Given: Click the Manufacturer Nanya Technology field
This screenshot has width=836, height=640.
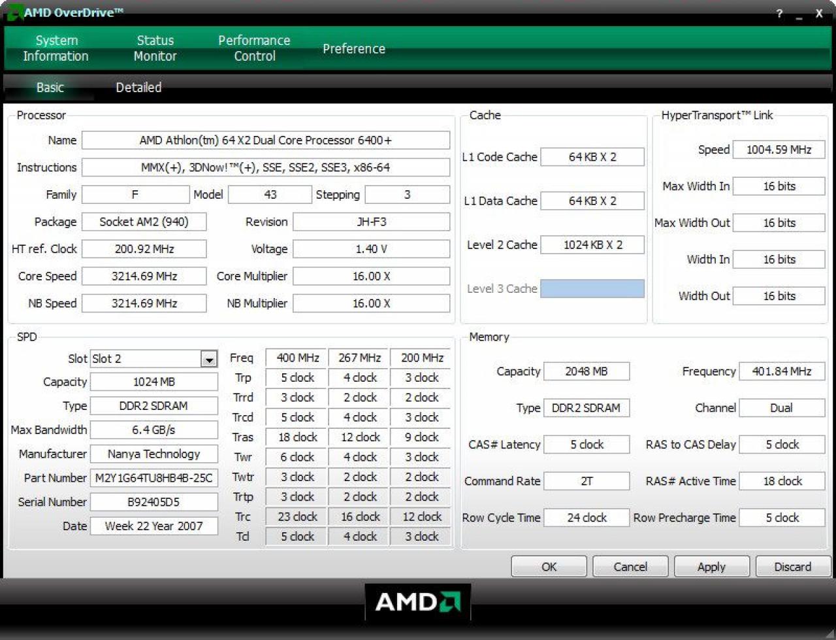Looking at the screenshot, I should 153,454.
